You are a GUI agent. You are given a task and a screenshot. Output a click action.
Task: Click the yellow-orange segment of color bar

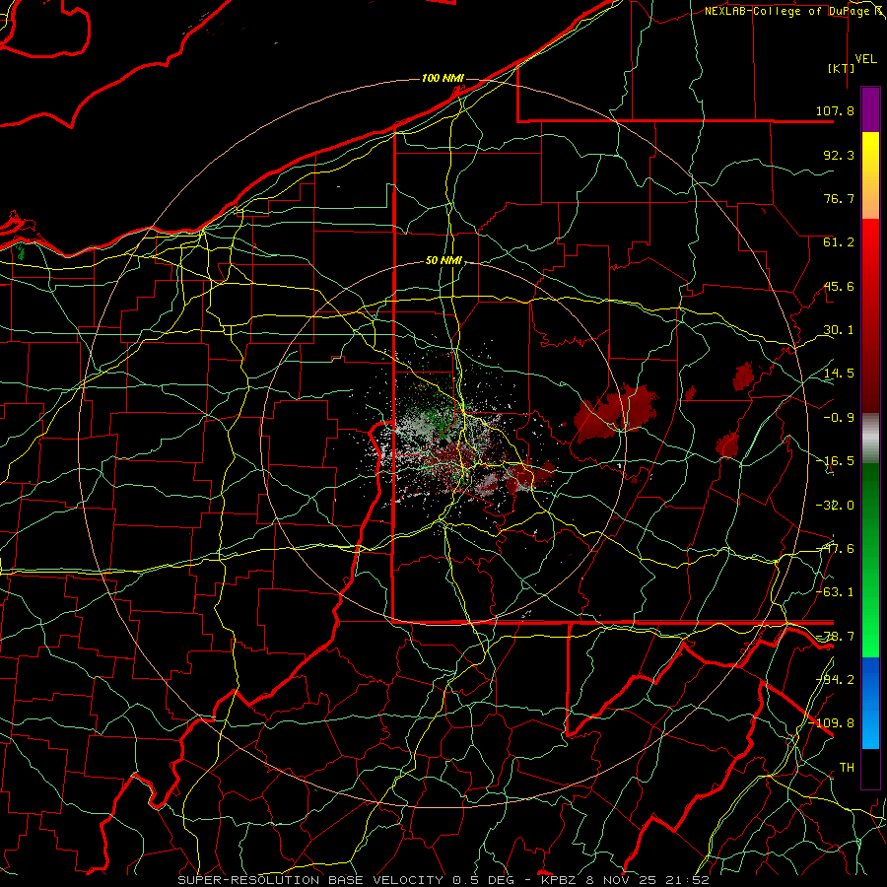[x=870, y=175]
